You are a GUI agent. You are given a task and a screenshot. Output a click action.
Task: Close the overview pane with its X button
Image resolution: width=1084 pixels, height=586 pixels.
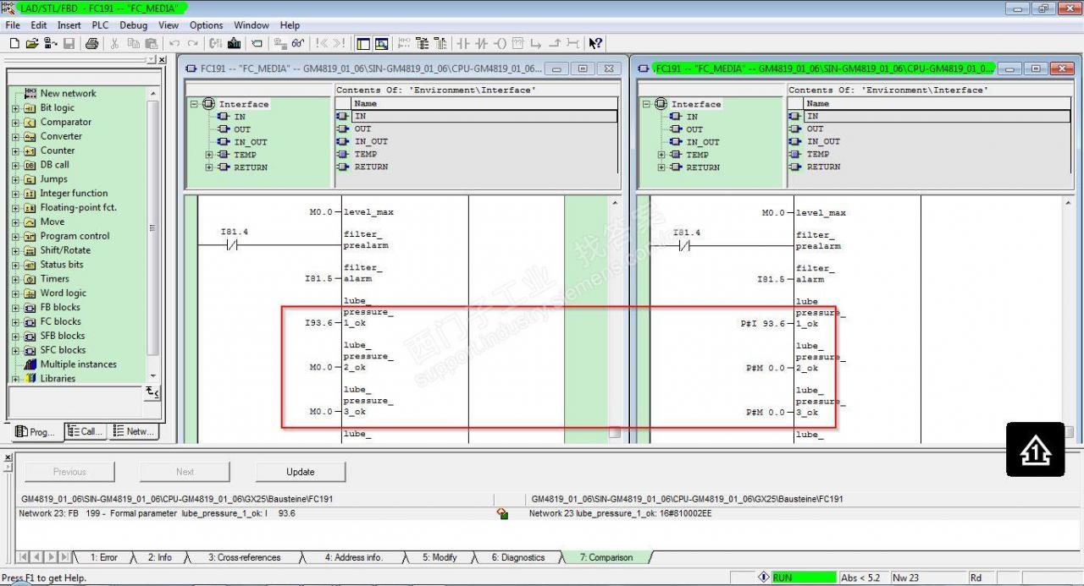coord(163,60)
